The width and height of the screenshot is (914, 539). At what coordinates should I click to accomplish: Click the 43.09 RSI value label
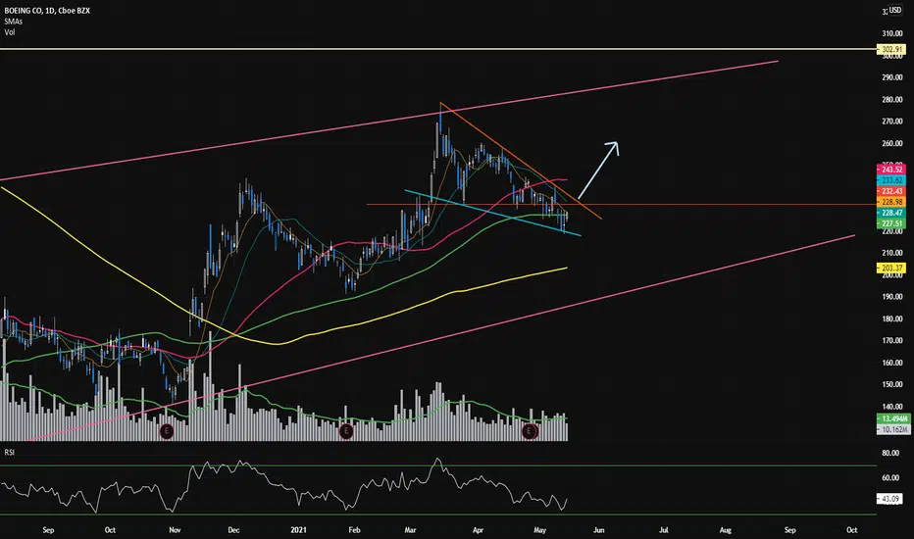891,499
